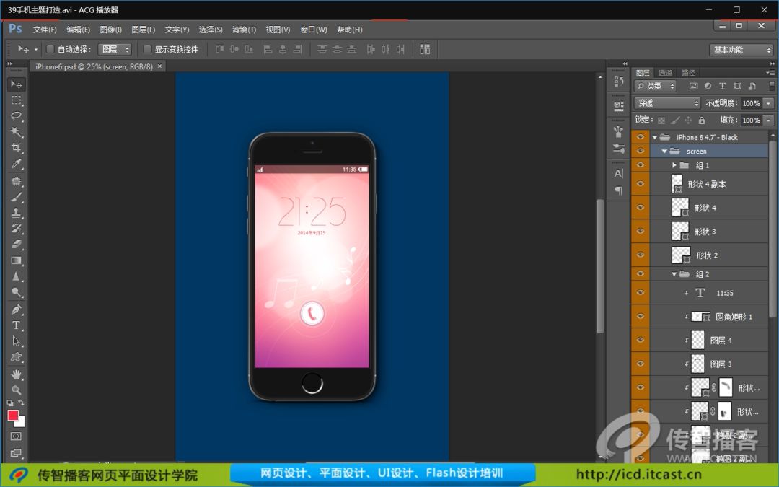The height and width of the screenshot is (487, 779).
Task: Select the Crop tool
Action: click(x=16, y=148)
